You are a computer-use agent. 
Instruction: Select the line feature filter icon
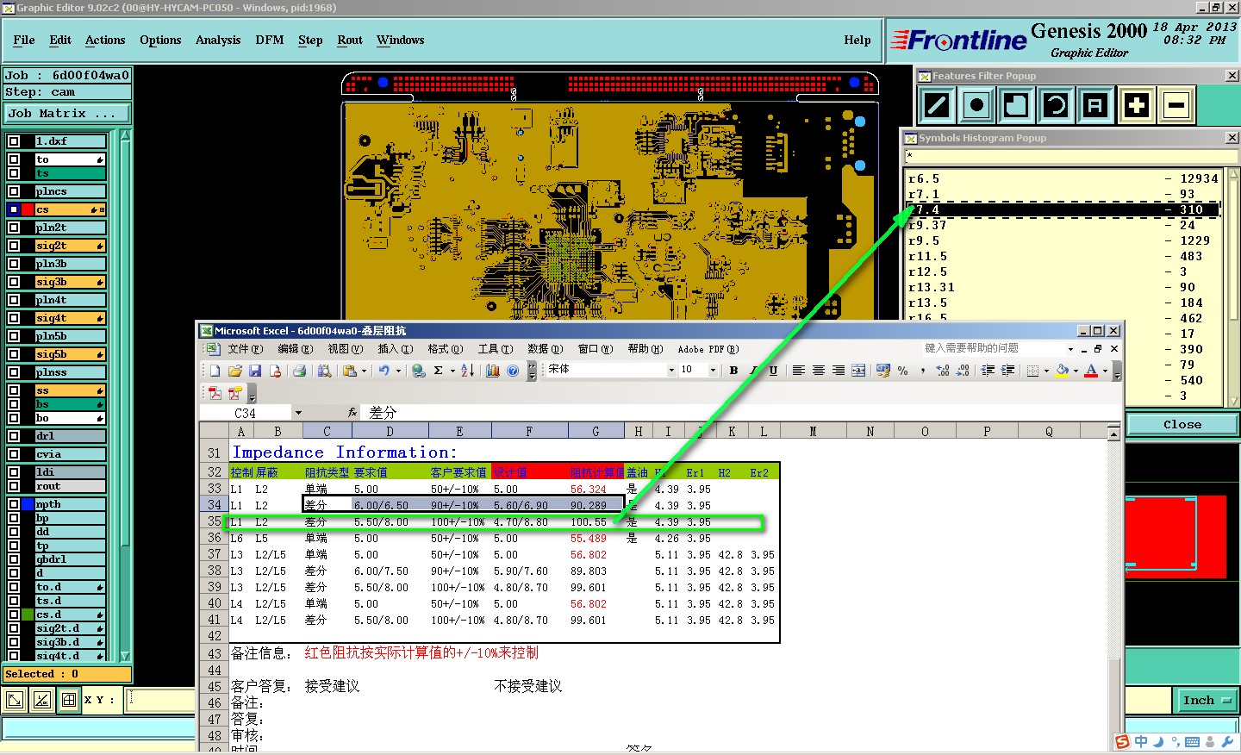coord(936,106)
